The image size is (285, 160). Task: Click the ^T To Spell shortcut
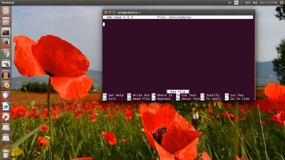[x=211, y=99]
